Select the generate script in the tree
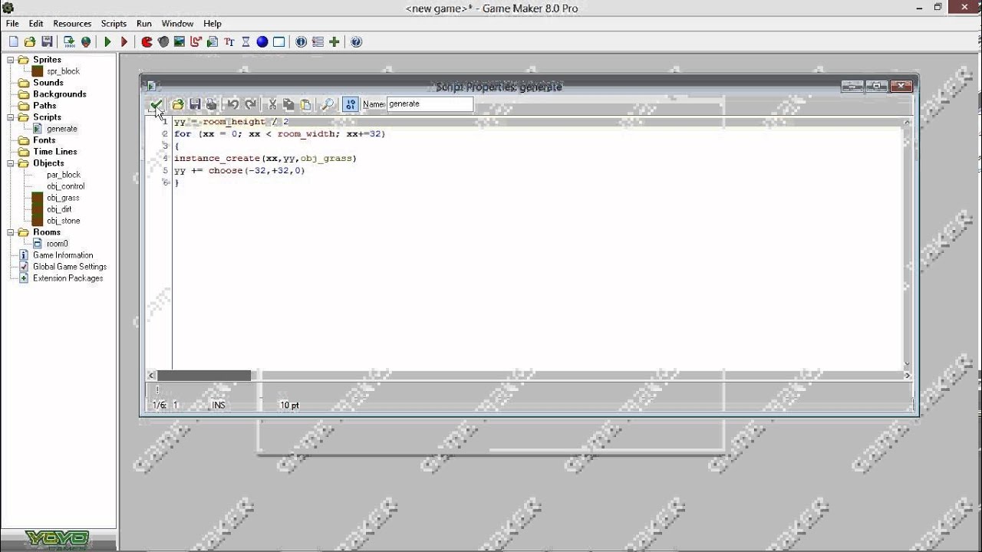The height and width of the screenshot is (552, 982). click(x=61, y=129)
